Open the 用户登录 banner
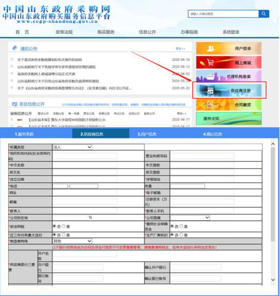This screenshot has height=296, width=280. click(x=229, y=48)
